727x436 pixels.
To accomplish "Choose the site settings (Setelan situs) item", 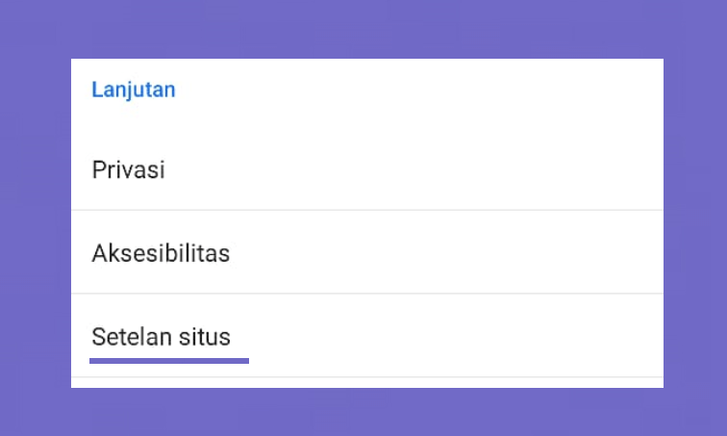I will coord(367,336).
